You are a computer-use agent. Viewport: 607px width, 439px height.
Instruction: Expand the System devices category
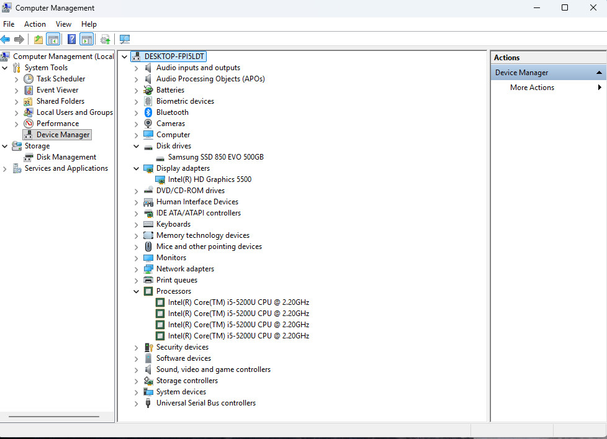tap(137, 392)
